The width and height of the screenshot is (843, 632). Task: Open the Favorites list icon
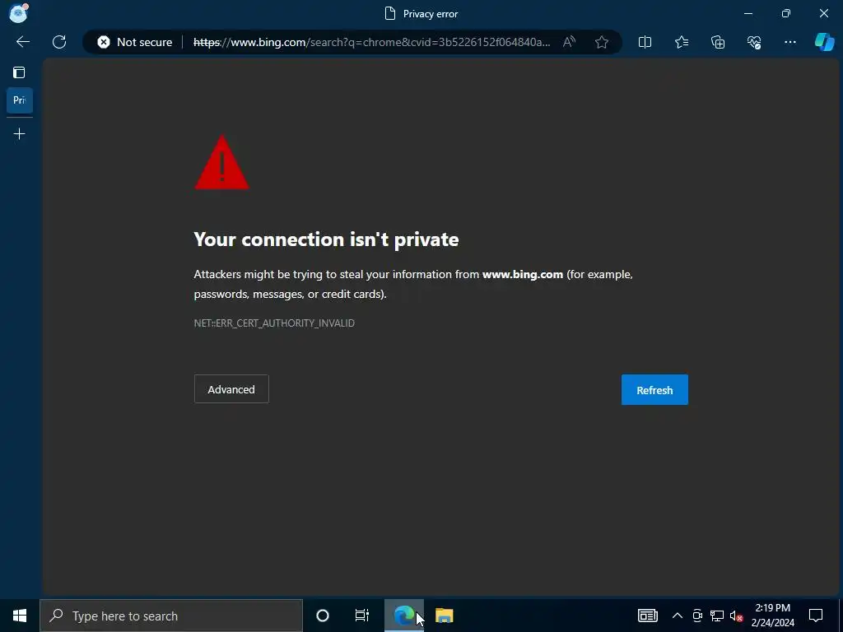tap(681, 42)
